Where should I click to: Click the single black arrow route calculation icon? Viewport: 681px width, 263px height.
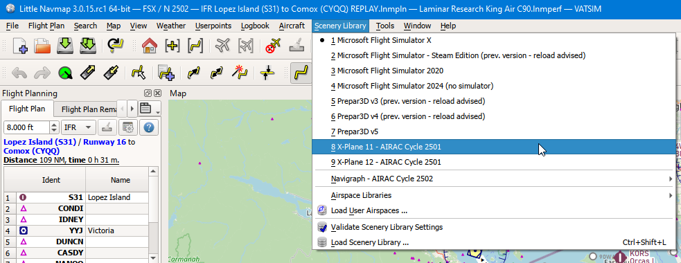point(194,72)
